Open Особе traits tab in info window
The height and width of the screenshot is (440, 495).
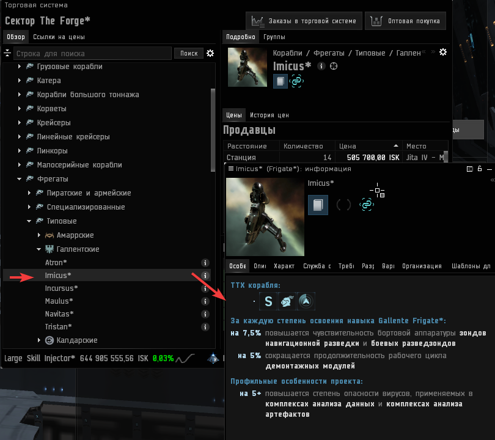pos(237,266)
